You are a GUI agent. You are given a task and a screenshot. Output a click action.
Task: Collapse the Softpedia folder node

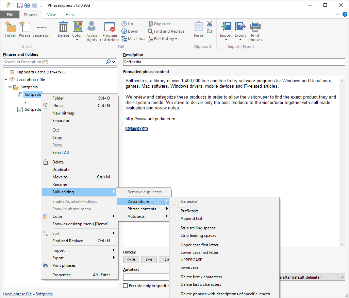click(10, 87)
